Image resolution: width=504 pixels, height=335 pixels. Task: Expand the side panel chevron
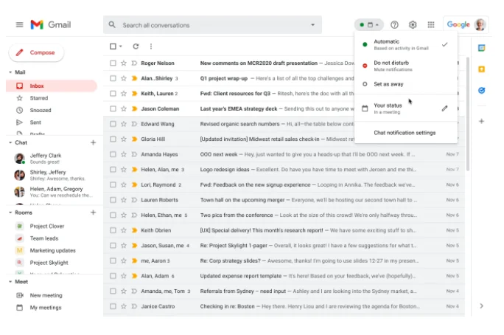point(481,306)
